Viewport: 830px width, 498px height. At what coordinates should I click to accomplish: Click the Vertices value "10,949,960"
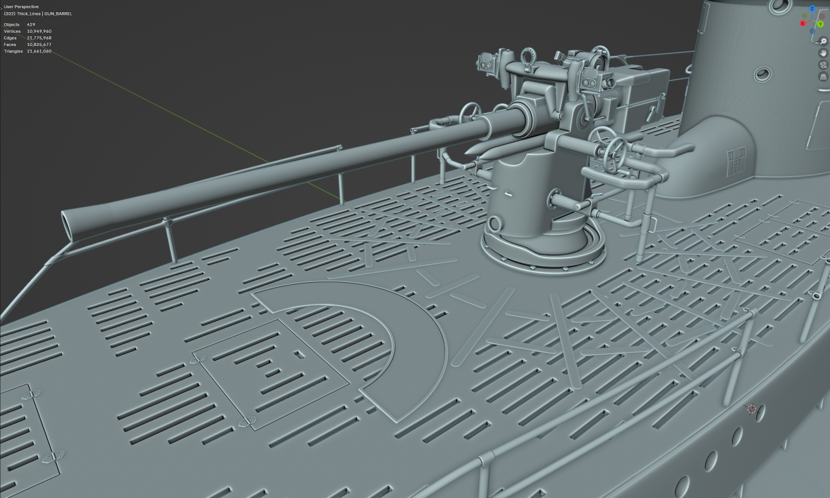click(x=39, y=31)
